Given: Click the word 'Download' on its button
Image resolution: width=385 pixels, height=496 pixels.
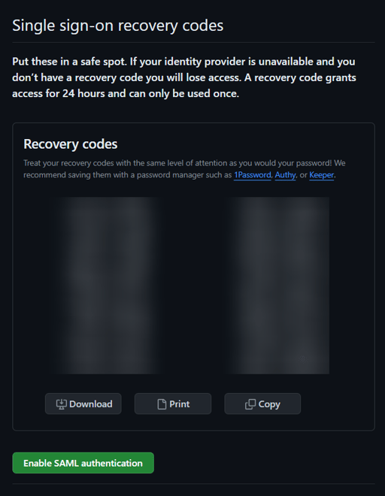Looking at the screenshot, I should point(90,404).
